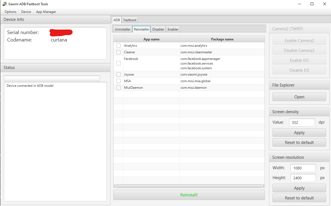Viewport: 331px width, 206px height.
Task: Click the com.miui.cleanmaster package cell
Action: (222, 52)
